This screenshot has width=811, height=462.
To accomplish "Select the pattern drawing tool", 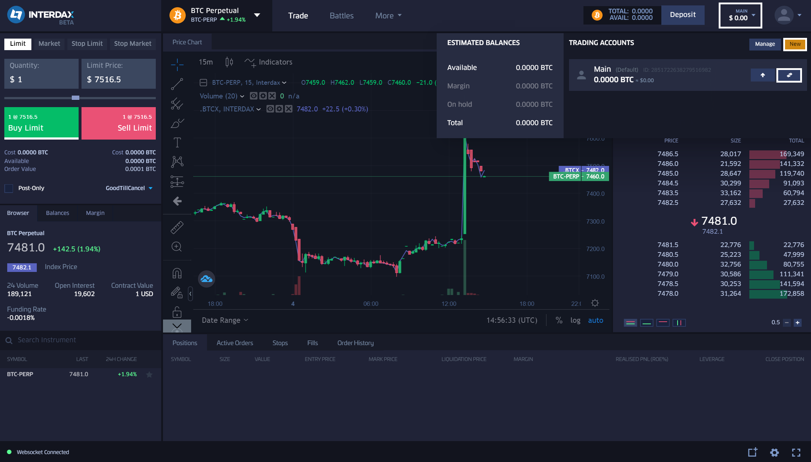I will tap(177, 162).
